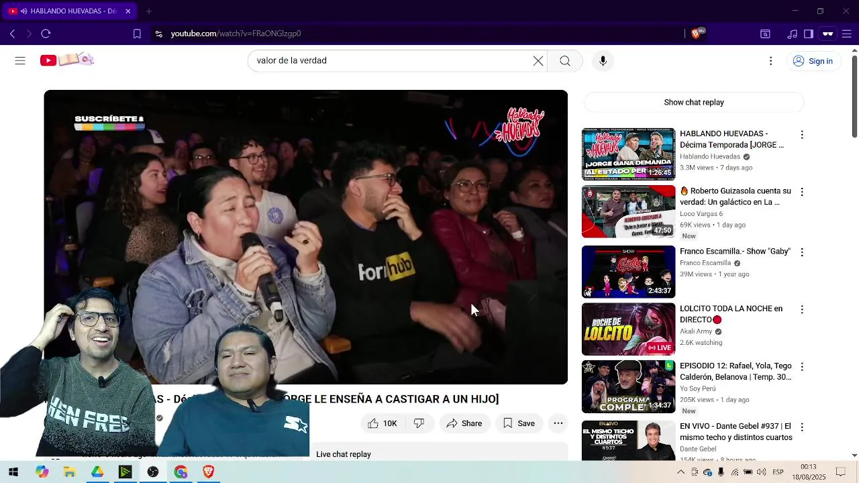Open YouTube settings three-dot menu
The width and height of the screenshot is (859, 483).
(770, 61)
